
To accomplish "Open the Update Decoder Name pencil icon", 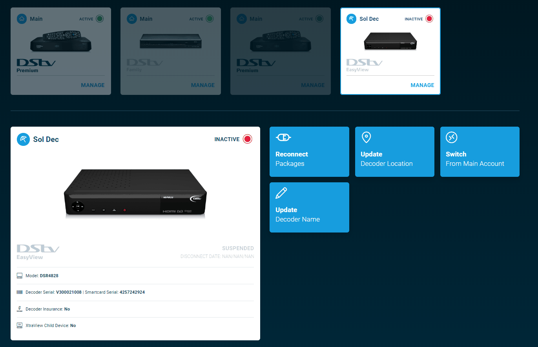I will (281, 193).
